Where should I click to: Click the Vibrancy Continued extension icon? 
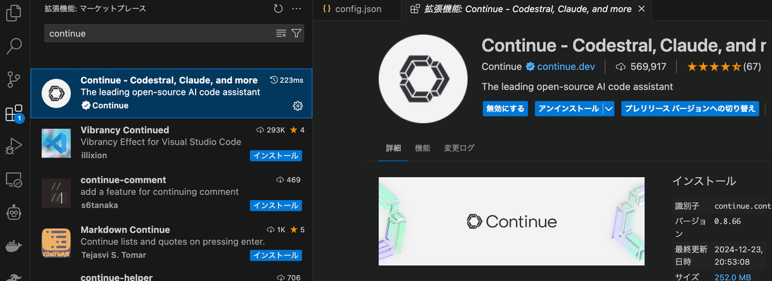[56, 143]
